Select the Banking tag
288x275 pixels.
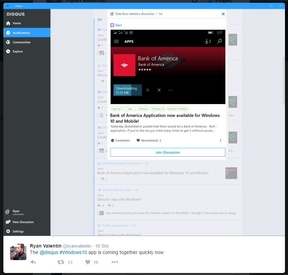click(143, 109)
